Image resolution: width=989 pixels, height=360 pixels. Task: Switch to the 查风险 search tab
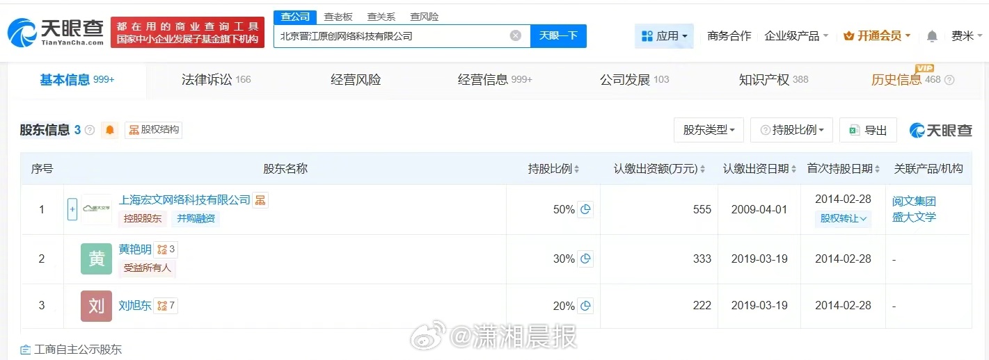(x=424, y=17)
